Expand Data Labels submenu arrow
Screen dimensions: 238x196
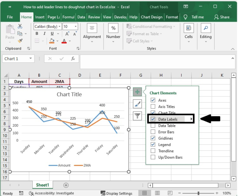191,119
